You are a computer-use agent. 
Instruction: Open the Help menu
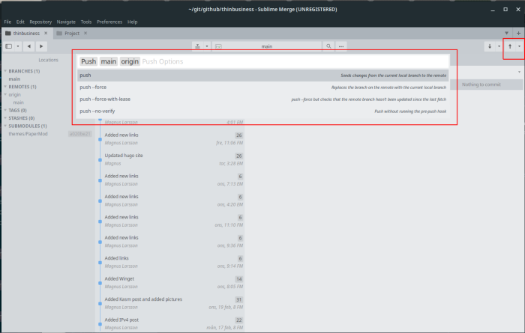tap(132, 22)
